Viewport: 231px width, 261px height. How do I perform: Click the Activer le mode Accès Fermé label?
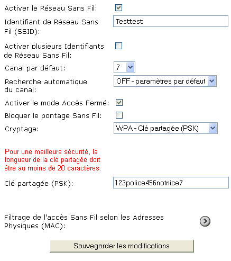pyautogui.click(x=57, y=103)
